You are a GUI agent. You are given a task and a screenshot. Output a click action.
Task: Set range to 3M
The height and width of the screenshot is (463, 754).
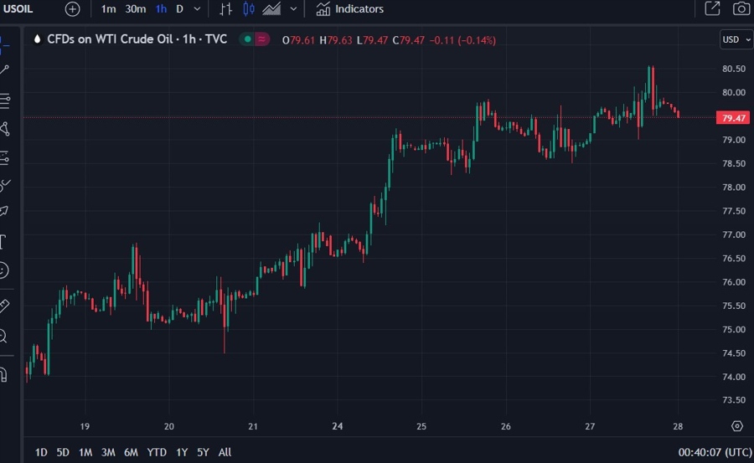[x=108, y=452]
